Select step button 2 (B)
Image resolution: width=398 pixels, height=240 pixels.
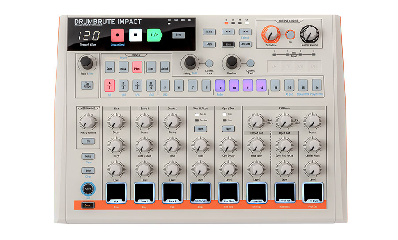tap(123, 85)
